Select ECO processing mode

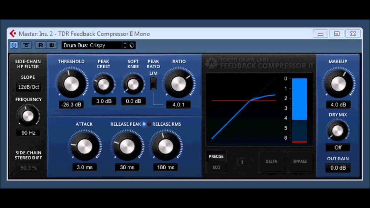[x=216, y=167]
